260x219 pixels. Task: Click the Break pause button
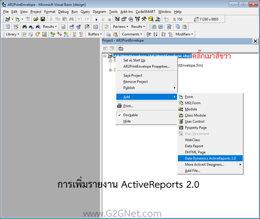[x=103, y=20]
